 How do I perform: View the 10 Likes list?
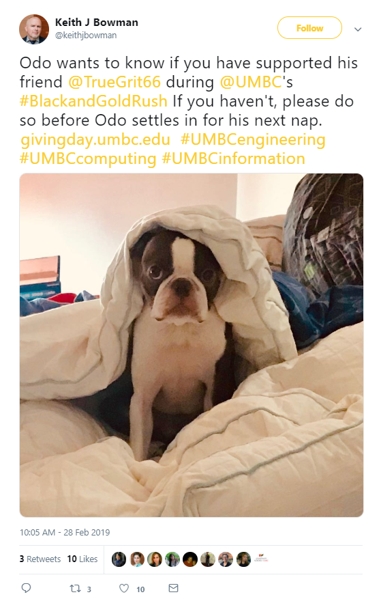click(82, 559)
